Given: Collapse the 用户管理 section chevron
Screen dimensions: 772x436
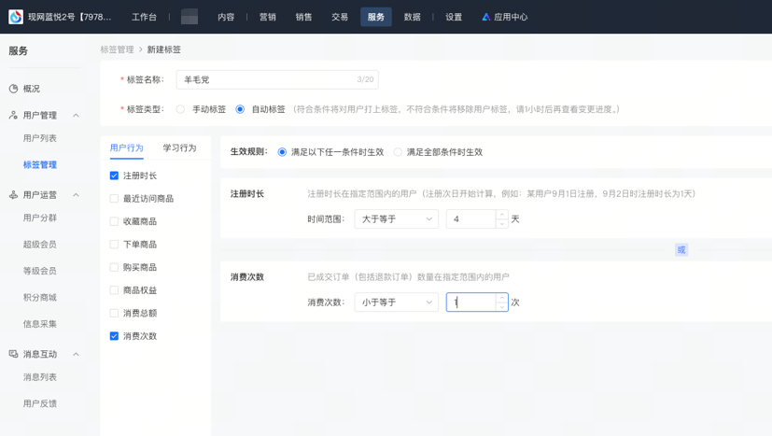Looking at the screenshot, I should 76,115.
